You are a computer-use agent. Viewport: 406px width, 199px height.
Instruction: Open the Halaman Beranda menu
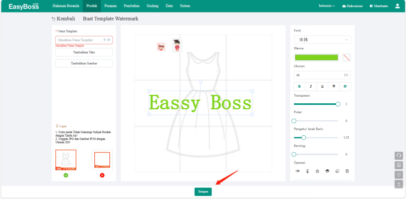pos(66,6)
